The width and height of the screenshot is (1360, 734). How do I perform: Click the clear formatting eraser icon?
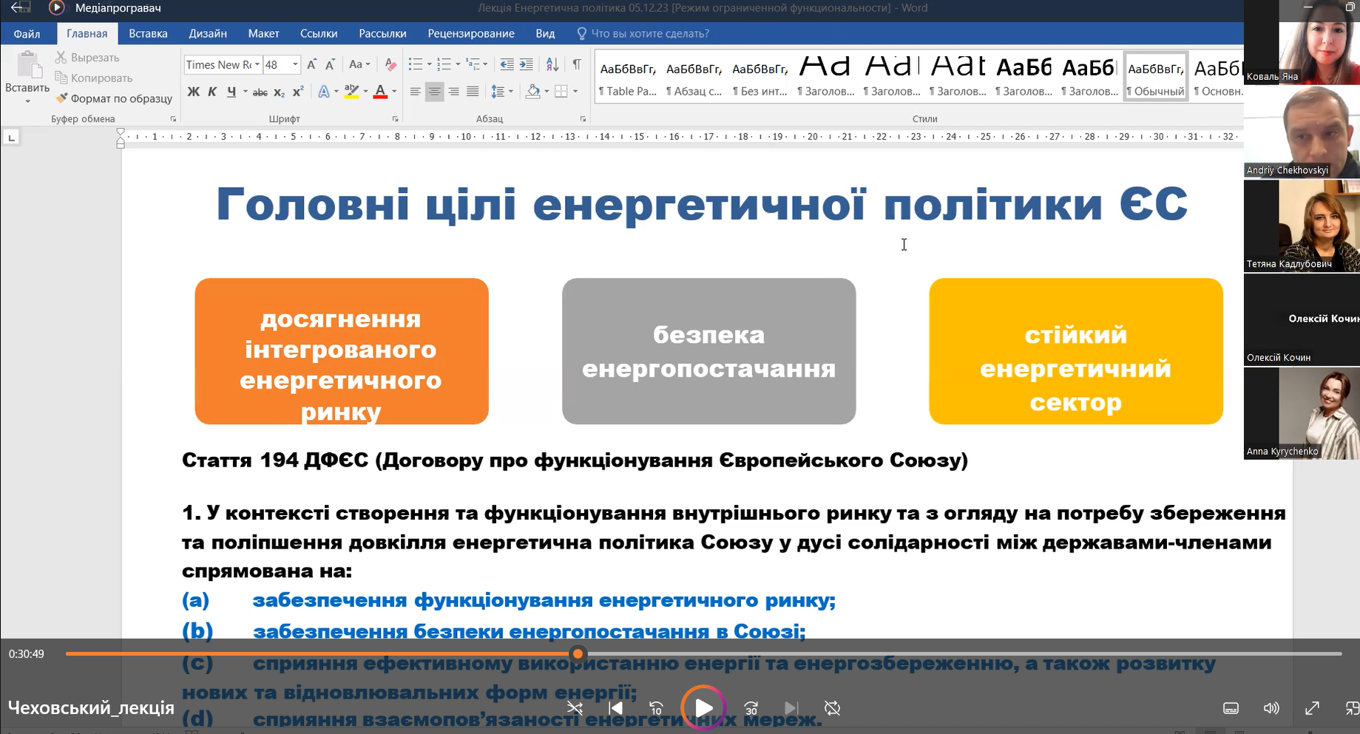coord(391,65)
